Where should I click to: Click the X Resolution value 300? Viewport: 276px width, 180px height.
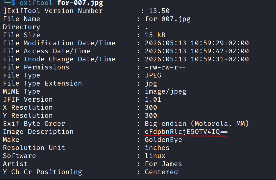click(151, 107)
